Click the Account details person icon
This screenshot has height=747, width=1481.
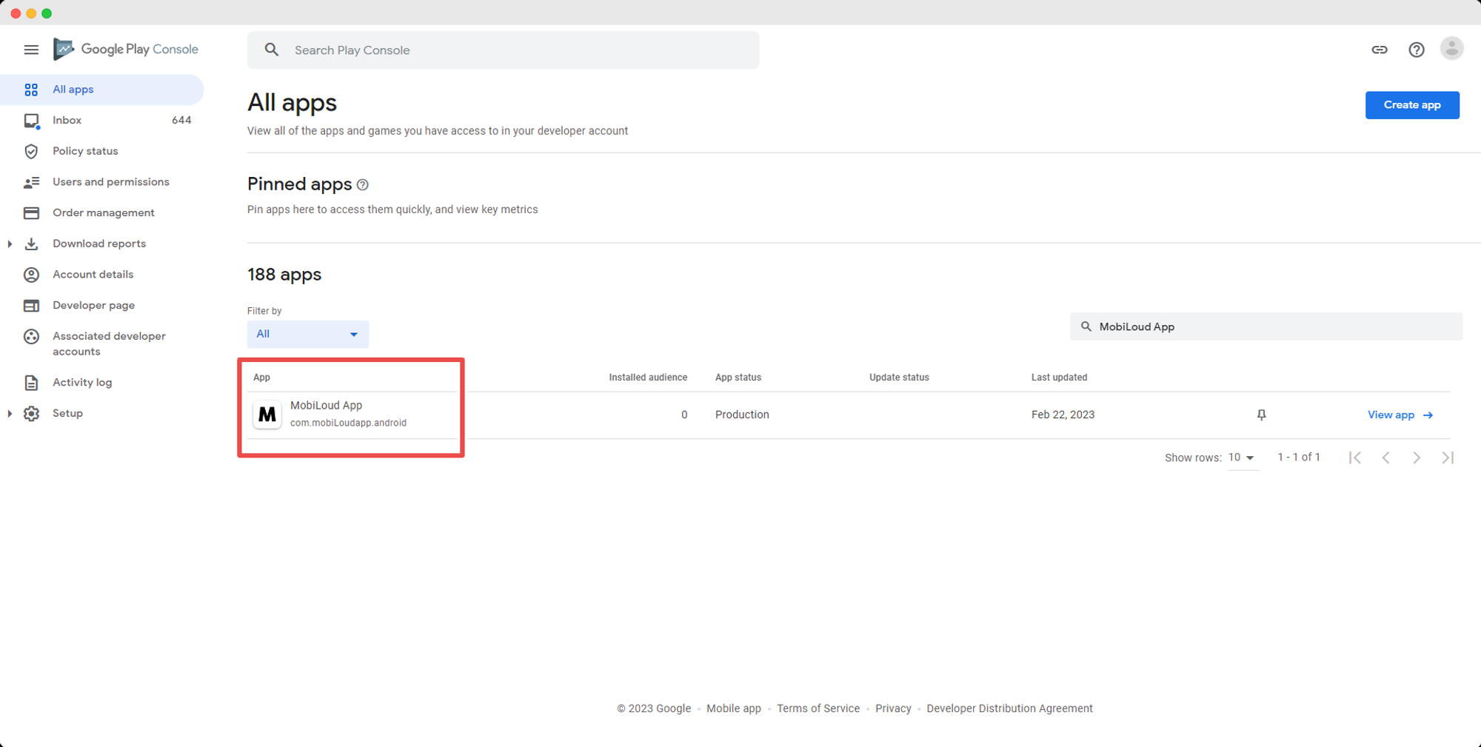coord(31,275)
